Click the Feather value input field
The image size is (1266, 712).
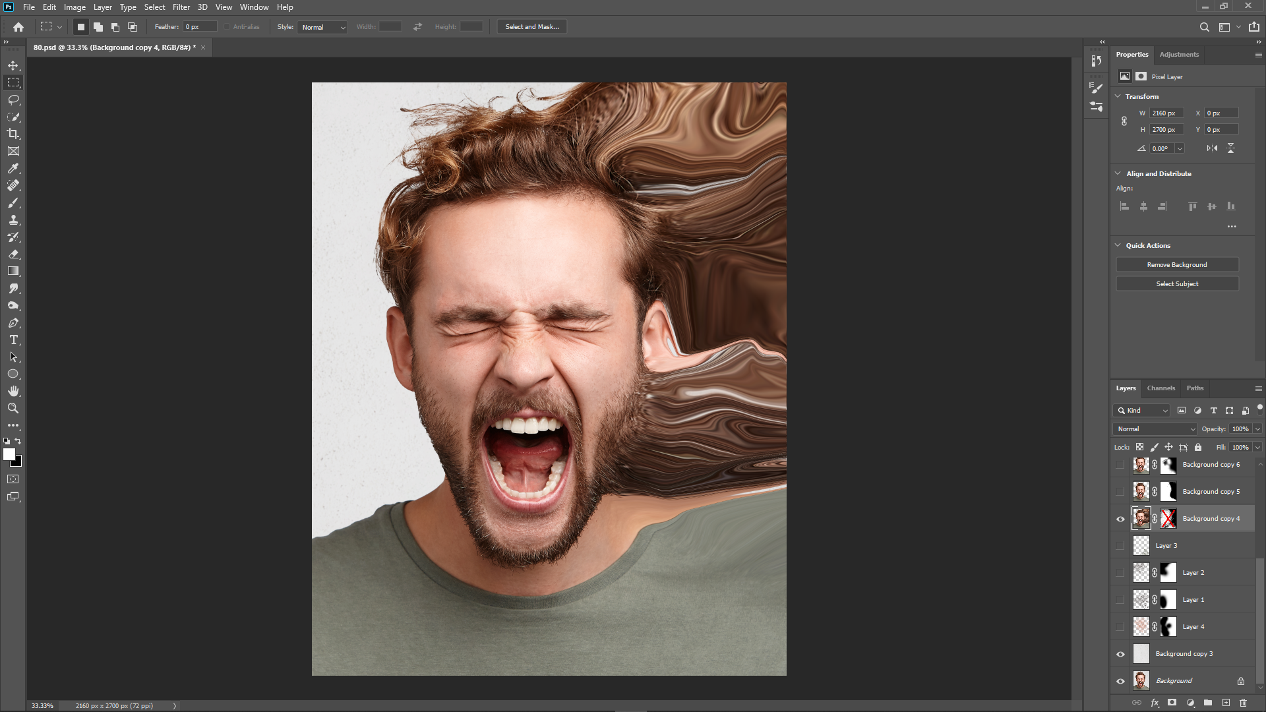(x=200, y=27)
